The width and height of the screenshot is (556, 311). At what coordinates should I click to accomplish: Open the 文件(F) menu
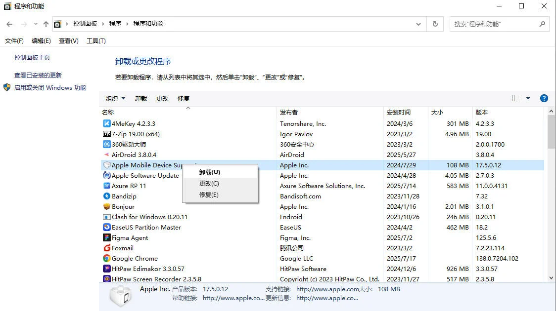point(14,40)
